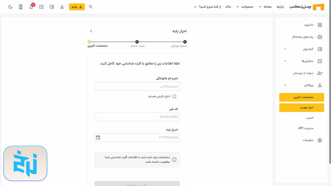Screen dimensions: 331x186
Task: Click the national code (کد ملی) input field
Action: click(137, 117)
